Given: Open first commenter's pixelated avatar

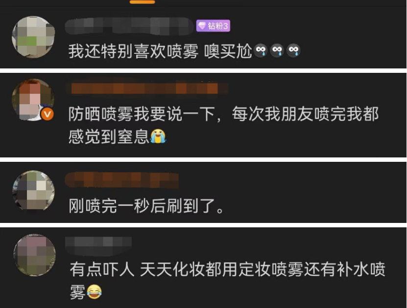Looking at the screenshot, I should click(x=33, y=37).
